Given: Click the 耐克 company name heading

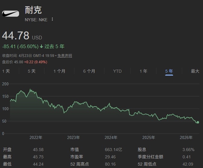Looking at the screenshot, I should (x=33, y=9).
